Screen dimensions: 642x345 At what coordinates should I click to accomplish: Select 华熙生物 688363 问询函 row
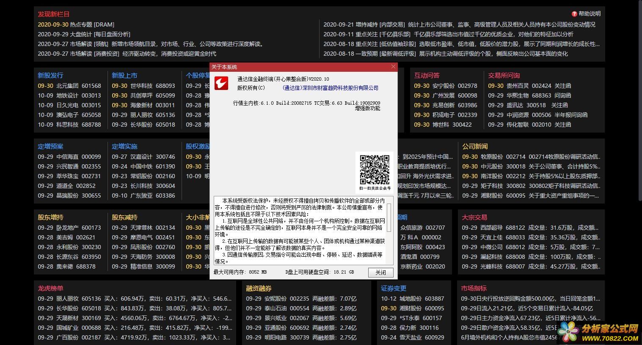coord(529,95)
